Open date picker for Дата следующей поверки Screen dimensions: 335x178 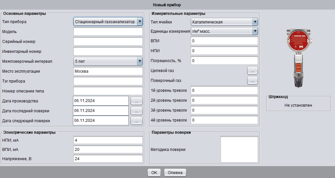(137, 121)
